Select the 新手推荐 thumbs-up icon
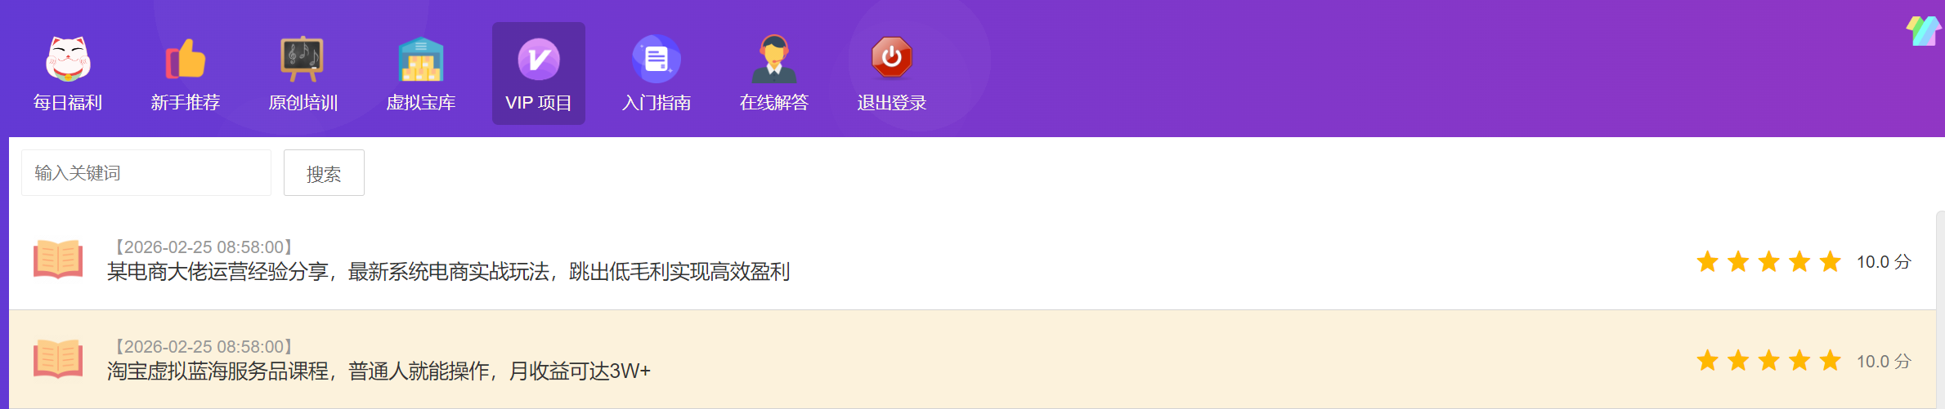The image size is (1945, 409). pyautogui.click(x=186, y=59)
